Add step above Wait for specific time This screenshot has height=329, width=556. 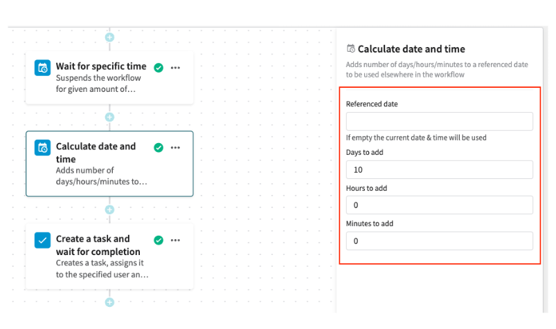pos(109,37)
